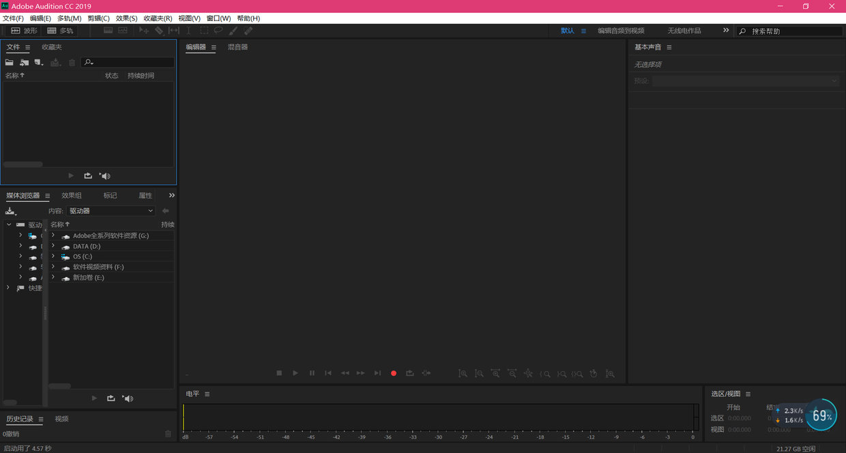846x453 pixels.
Task: Click the red Record button
Action: (x=394, y=373)
